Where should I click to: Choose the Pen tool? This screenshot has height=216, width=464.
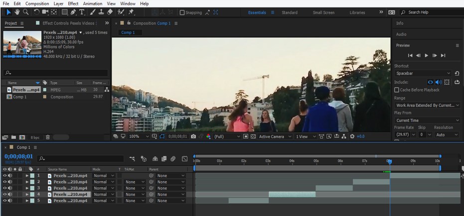pyautogui.click(x=73, y=12)
